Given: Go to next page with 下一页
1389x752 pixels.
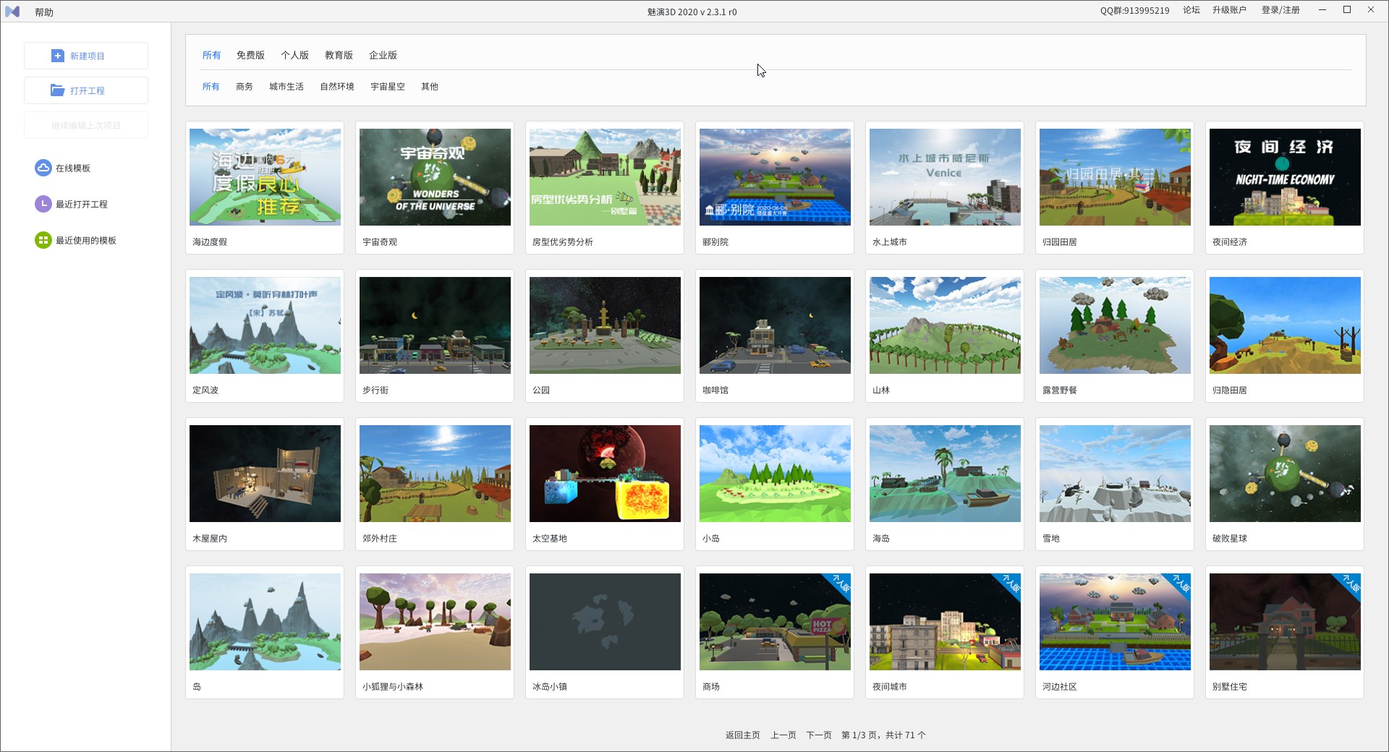Looking at the screenshot, I should [x=819, y=735].
